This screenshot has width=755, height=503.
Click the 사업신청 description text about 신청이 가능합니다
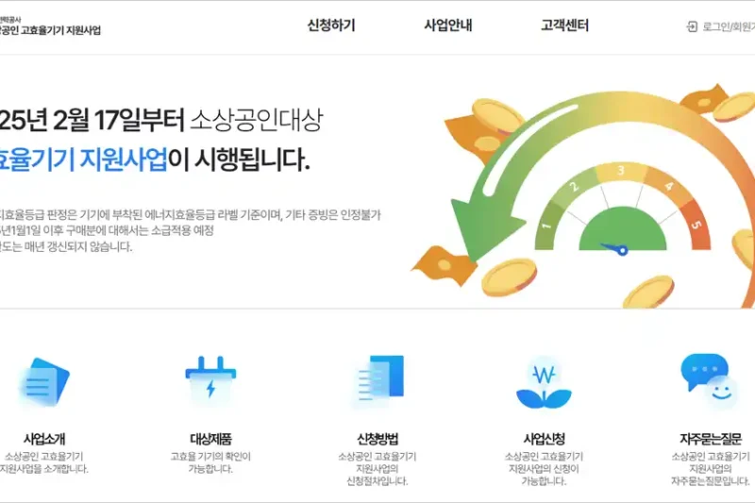point(544,469)
